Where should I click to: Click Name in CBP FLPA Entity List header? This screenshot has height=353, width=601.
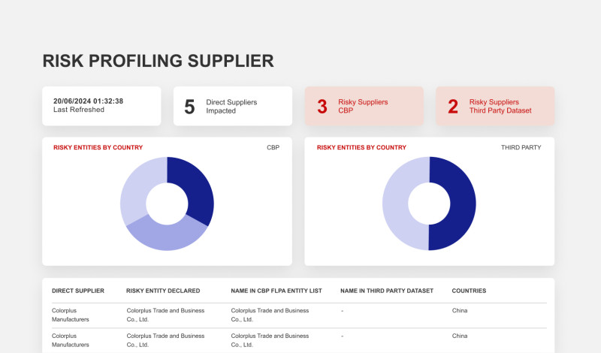(276, 291)
